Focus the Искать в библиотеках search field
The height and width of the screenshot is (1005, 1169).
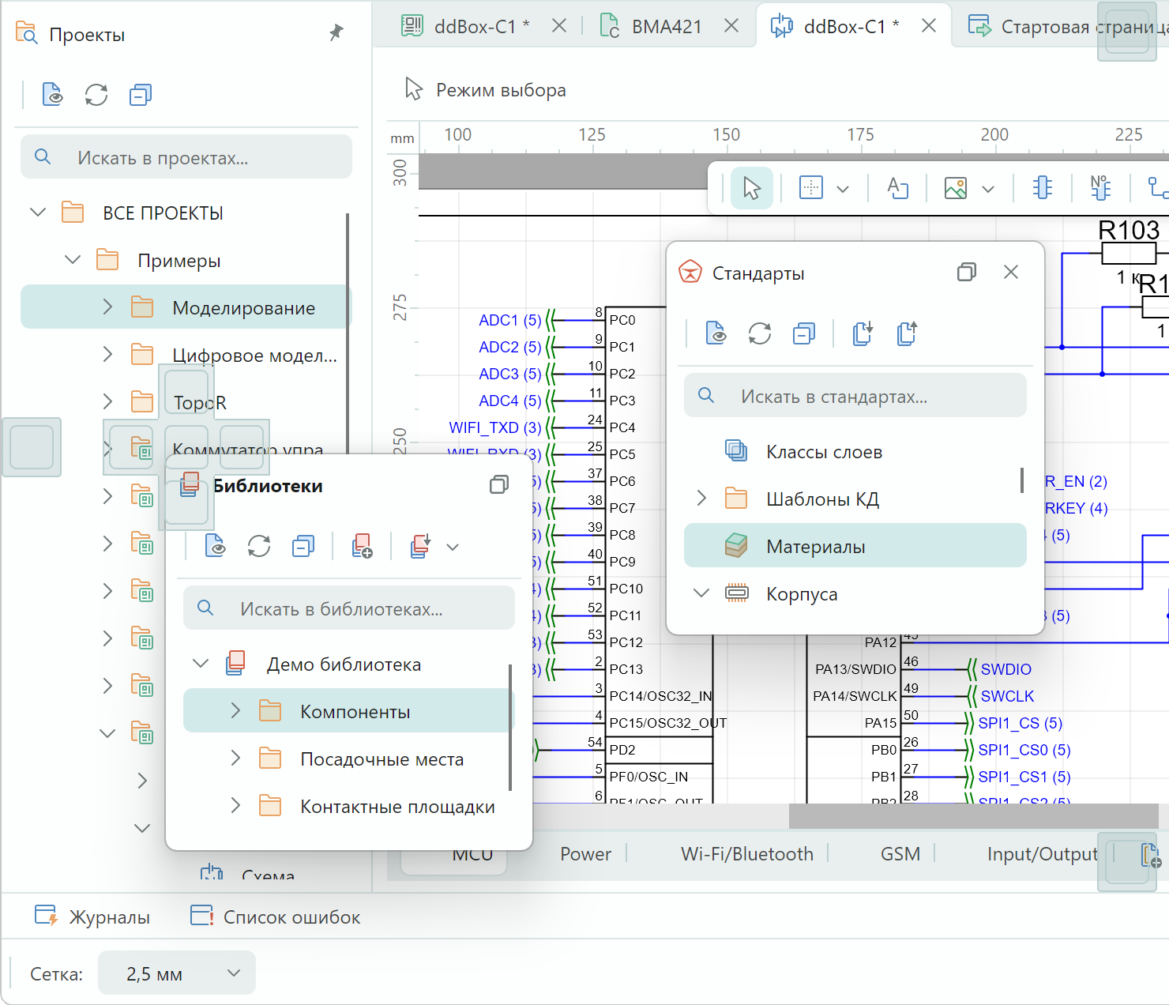349,608
